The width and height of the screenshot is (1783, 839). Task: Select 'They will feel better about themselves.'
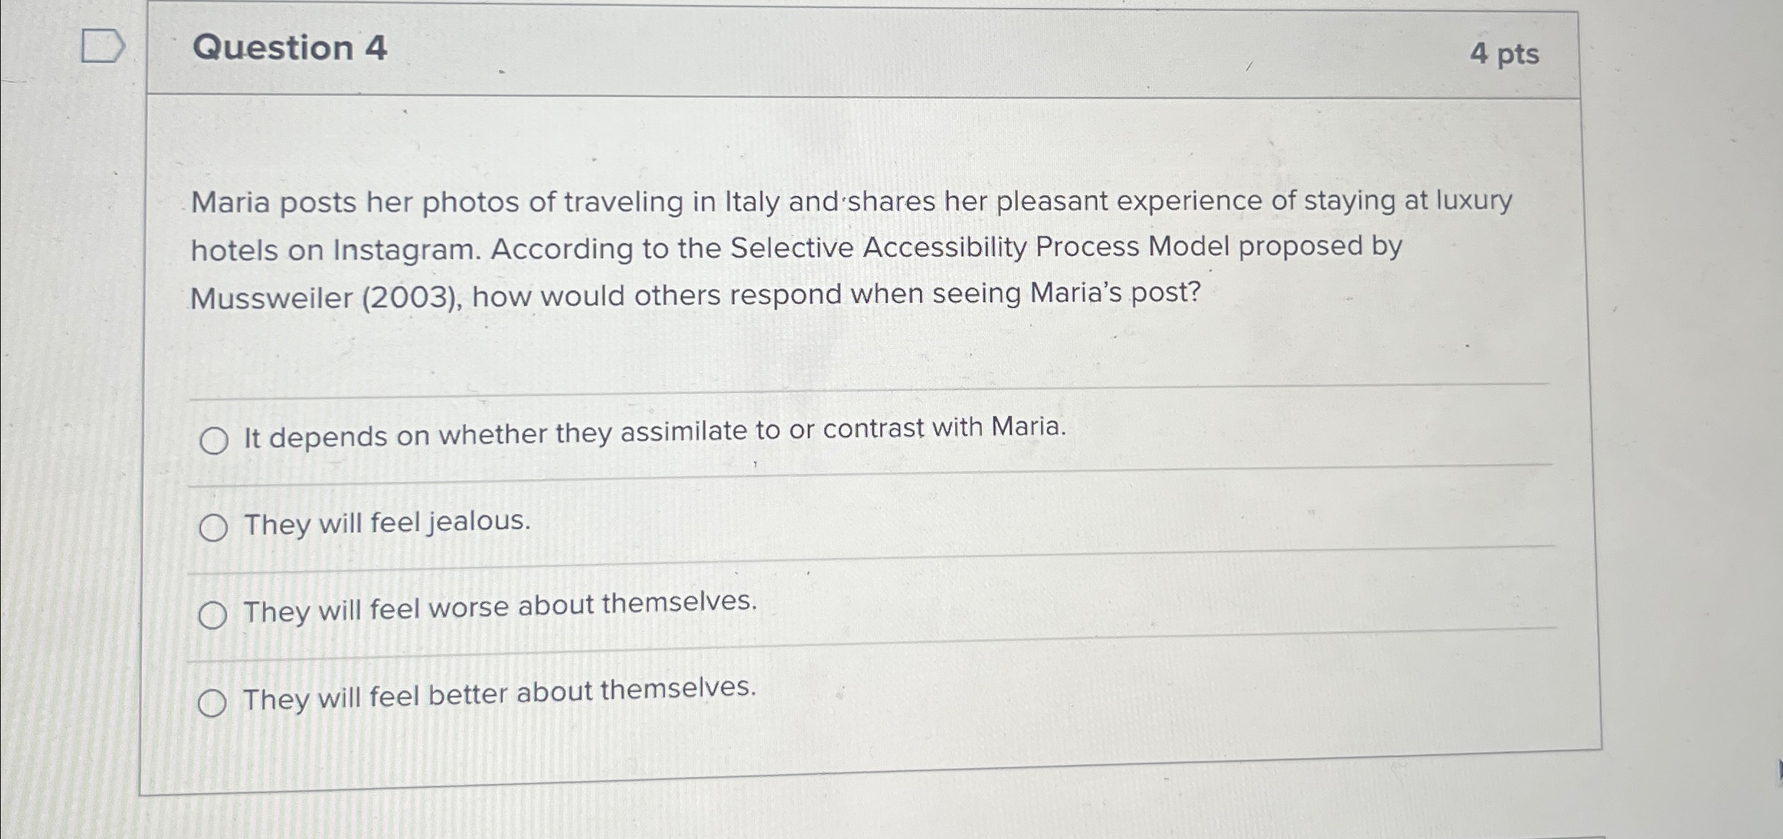click(x=213, y=700)
